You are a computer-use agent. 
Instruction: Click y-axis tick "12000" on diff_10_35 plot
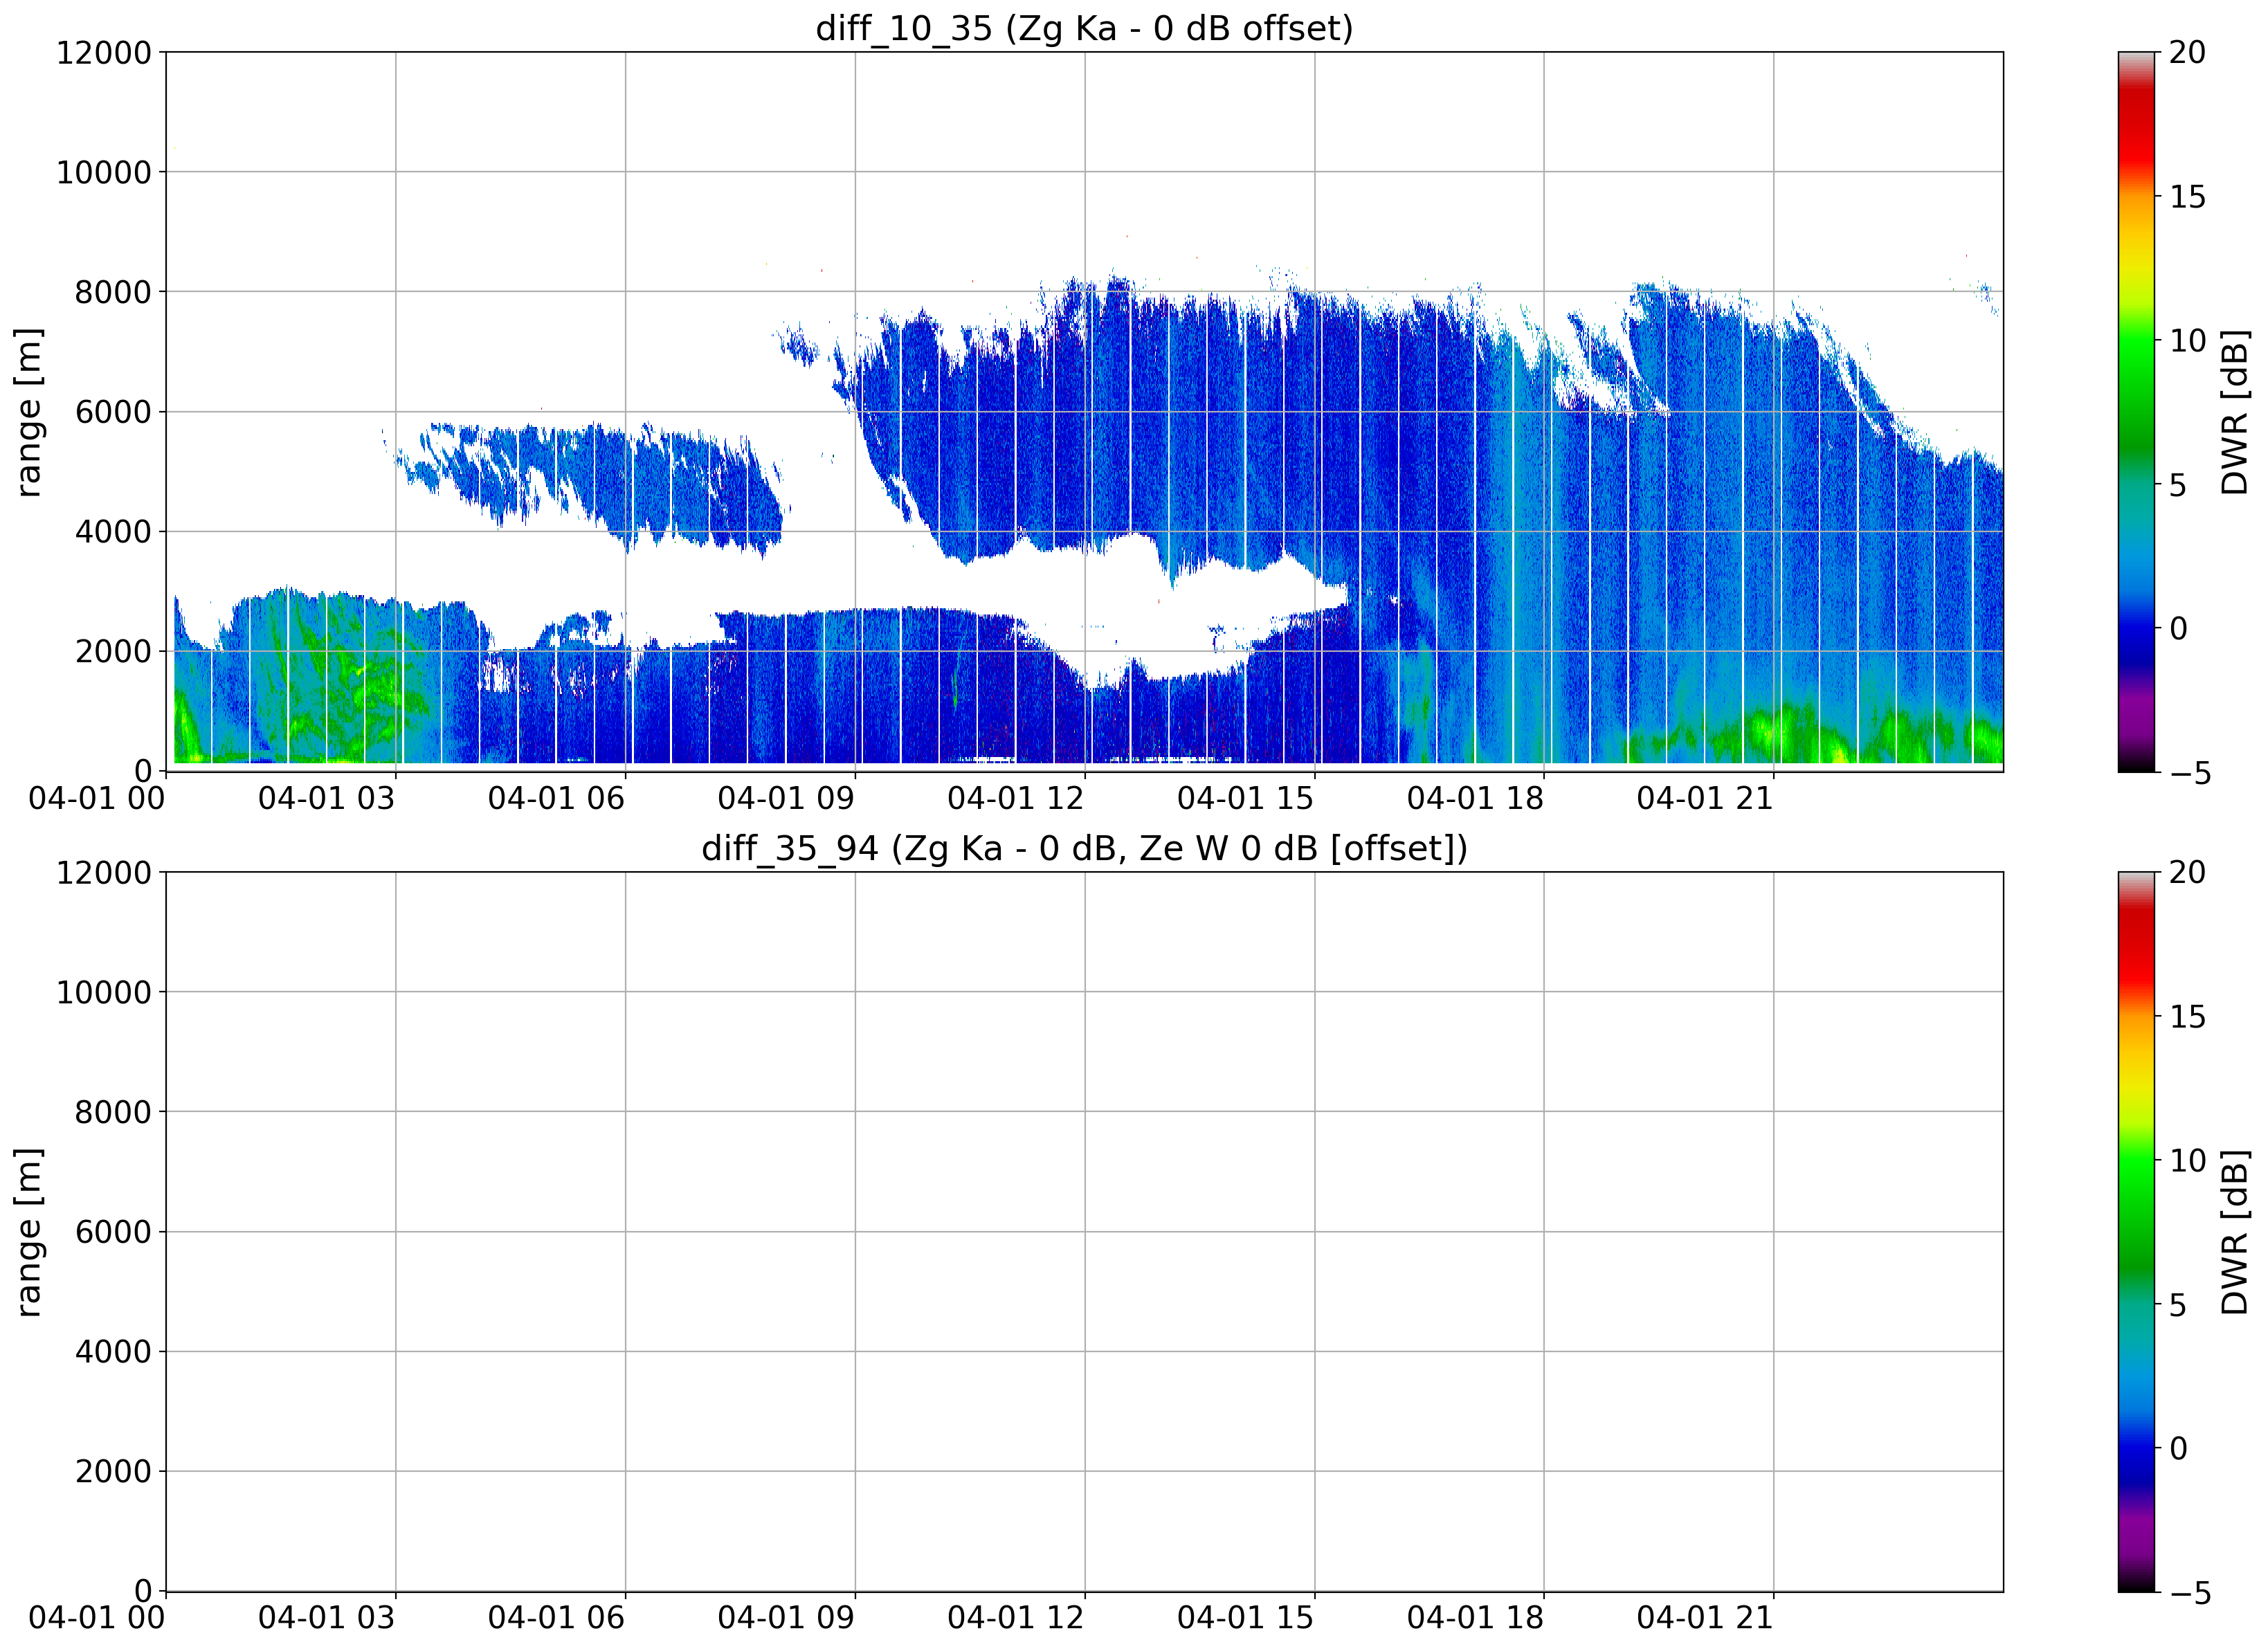click(104, 52)
